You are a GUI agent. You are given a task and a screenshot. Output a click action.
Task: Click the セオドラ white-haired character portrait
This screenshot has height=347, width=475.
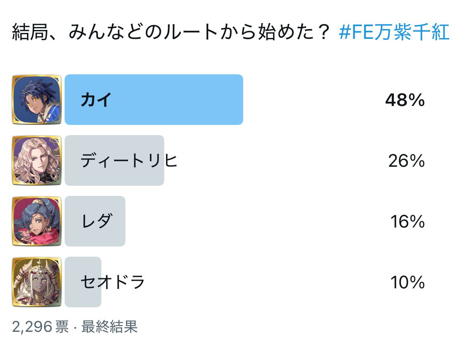coord(37,282)
